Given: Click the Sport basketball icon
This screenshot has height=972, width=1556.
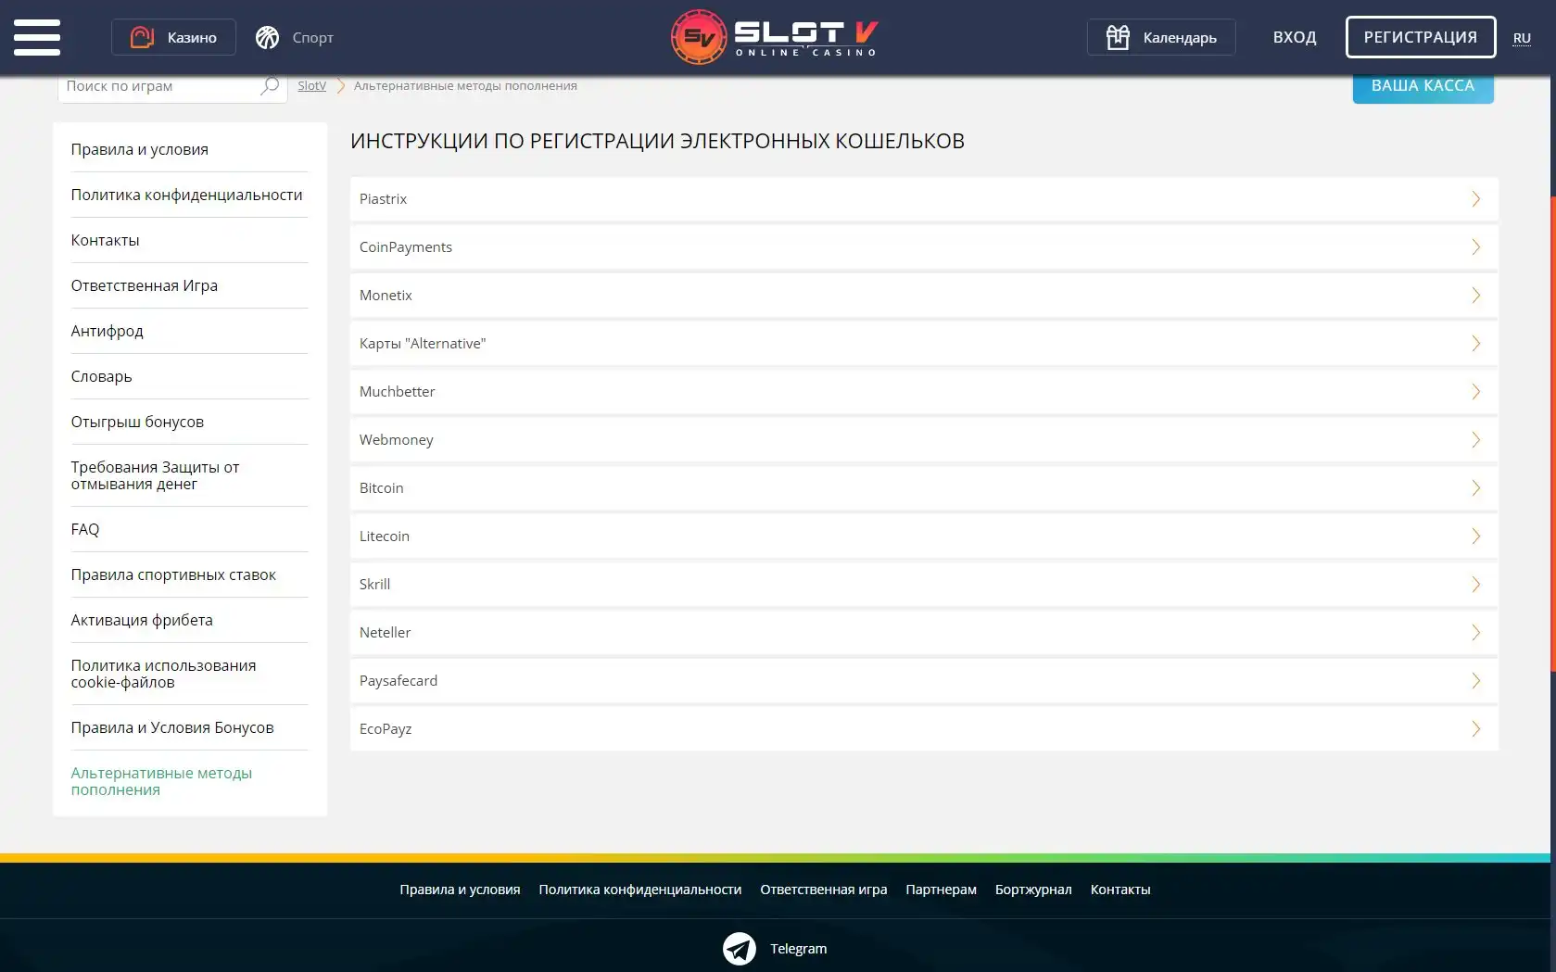Looking at the screenshot, I should [x=268, y=37].
